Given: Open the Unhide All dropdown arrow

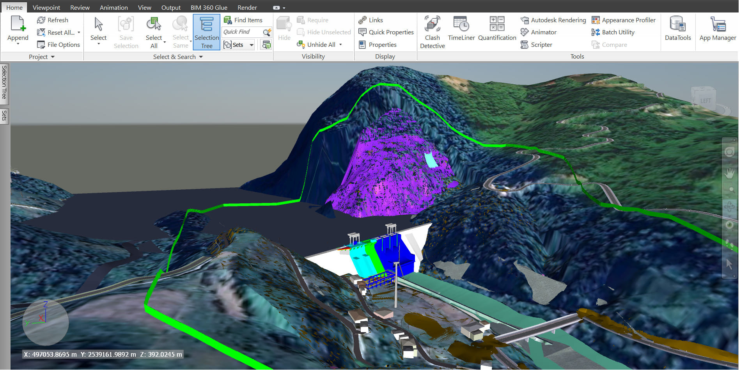Looking at the screenshot, I should tap(340, 45).
